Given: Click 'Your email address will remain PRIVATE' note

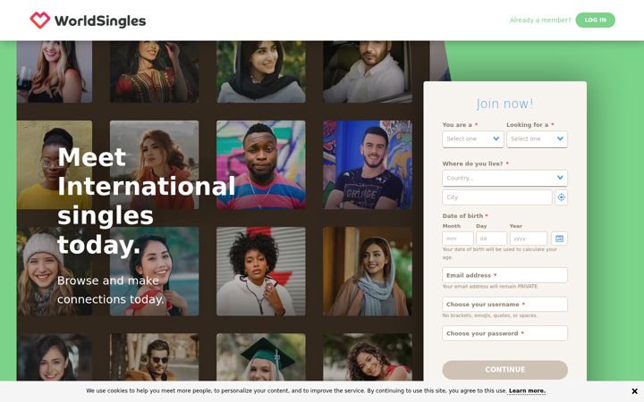Looking at the screenshot, I should pyautogui.click(x=490, y=287).
